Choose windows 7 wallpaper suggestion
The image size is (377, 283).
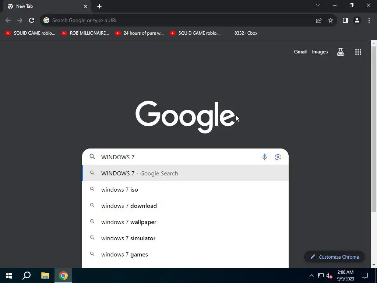pyautogui.click(x=186, y=222)
